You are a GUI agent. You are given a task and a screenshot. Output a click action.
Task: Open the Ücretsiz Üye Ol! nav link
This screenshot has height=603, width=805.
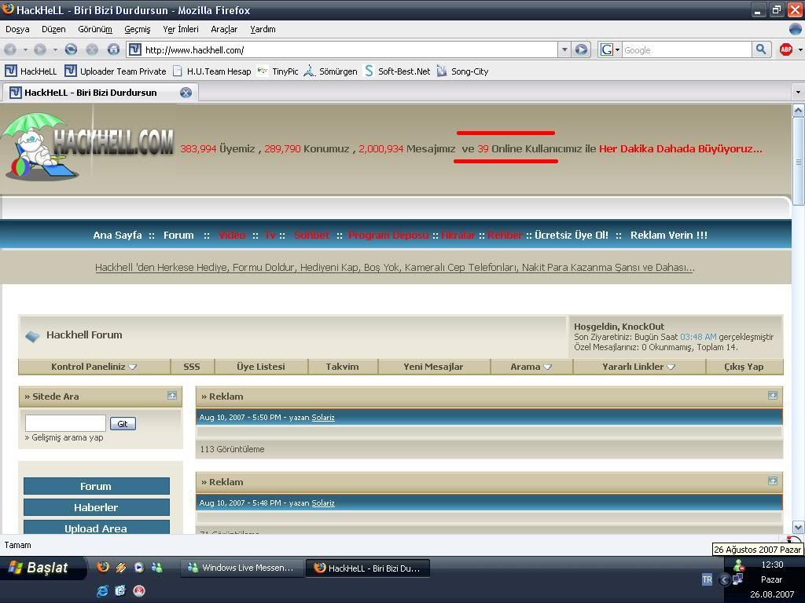tap(572, 235)
